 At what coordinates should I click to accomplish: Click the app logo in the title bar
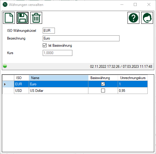point(5,4)
